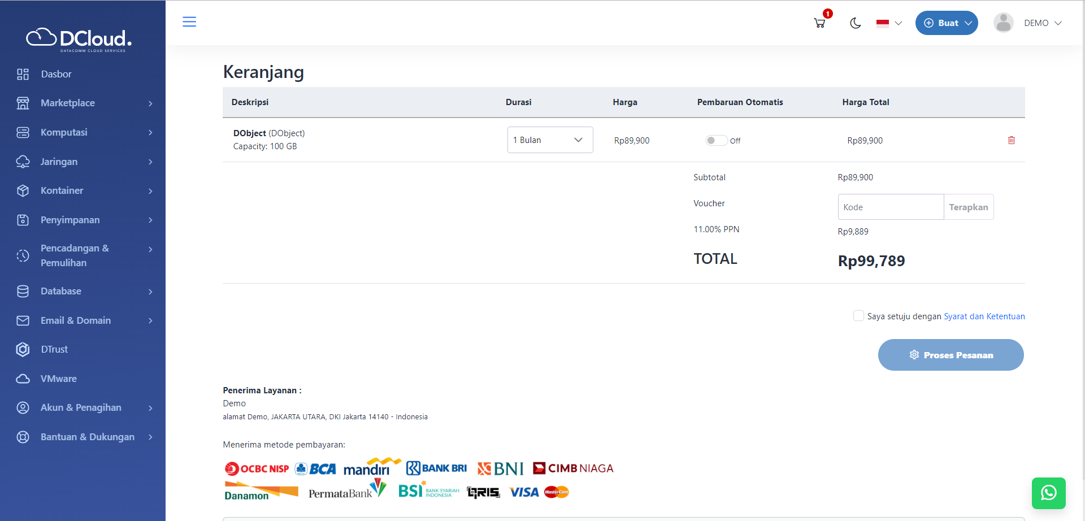This screenshot has width=1085, height=521.
Task: Click the DCloud logo
Action: tap(79, 39)
